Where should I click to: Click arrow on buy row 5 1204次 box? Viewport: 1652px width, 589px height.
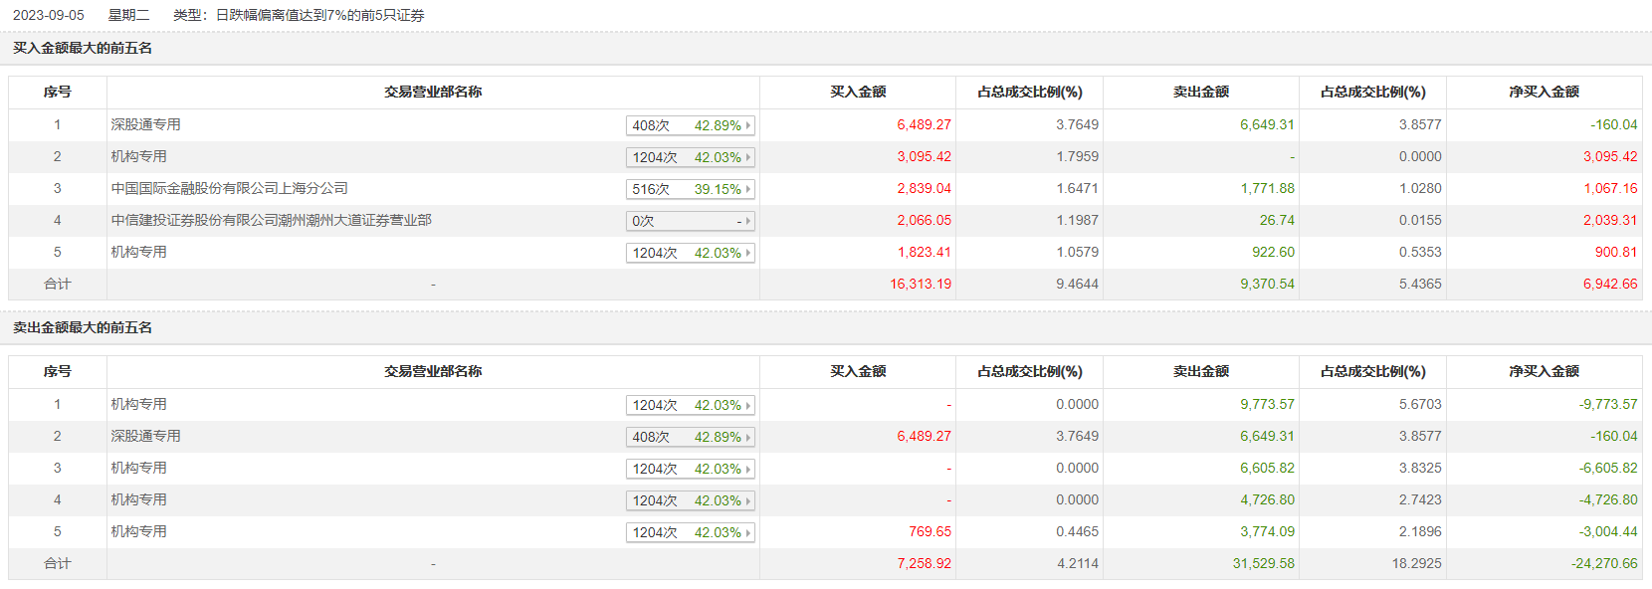click(x=748, y=253)
